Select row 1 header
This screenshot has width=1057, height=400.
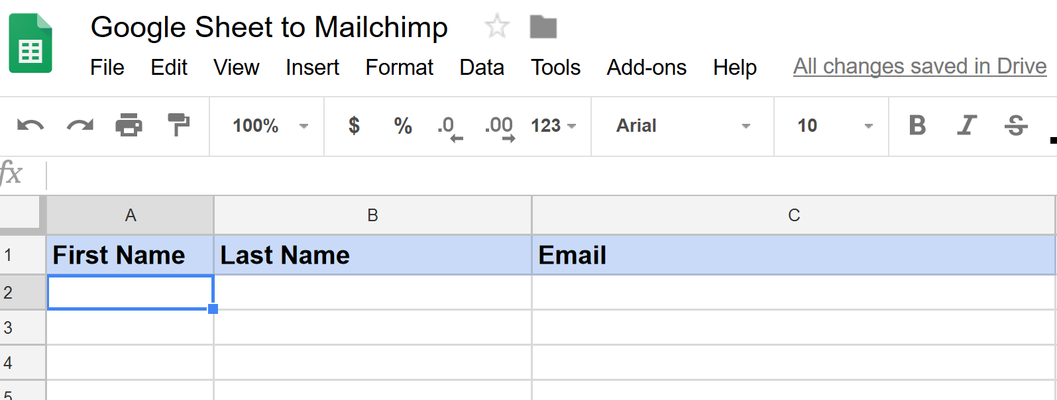[23, 255]
